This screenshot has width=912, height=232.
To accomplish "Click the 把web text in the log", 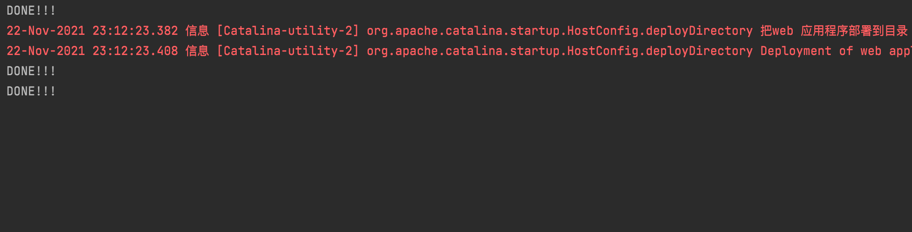I will (x=777, y=31).
